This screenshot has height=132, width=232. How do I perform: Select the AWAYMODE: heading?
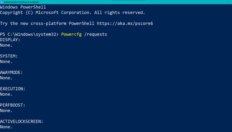click(x=11, y=72)
